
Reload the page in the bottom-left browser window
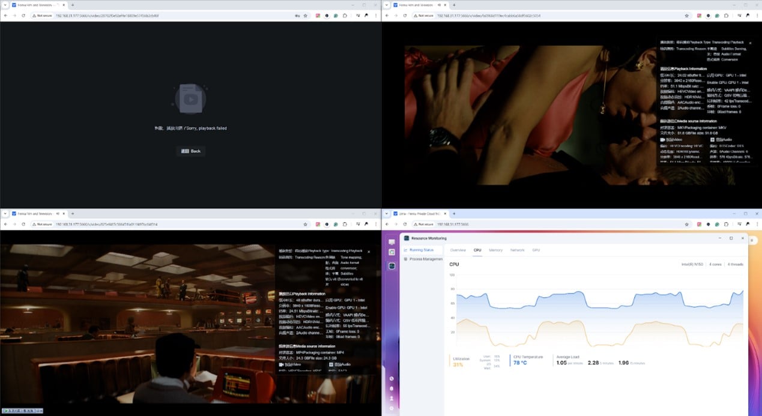(23, 224)
